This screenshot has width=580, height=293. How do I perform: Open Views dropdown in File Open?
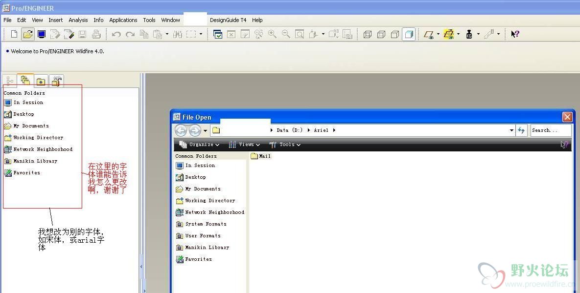(x=244, y=145)
